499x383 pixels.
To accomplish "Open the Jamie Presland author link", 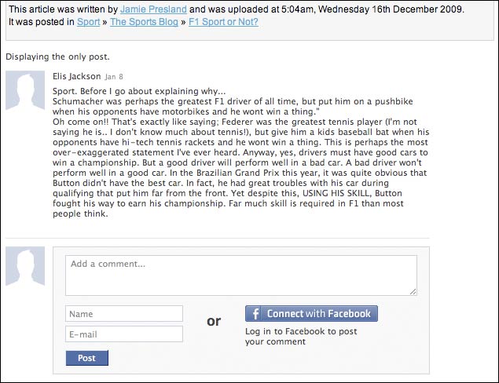I will (x=153, y=9).
